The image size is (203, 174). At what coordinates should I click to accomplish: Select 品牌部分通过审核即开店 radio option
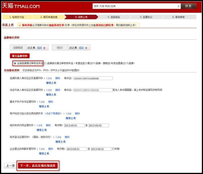(x=45, y=63)
